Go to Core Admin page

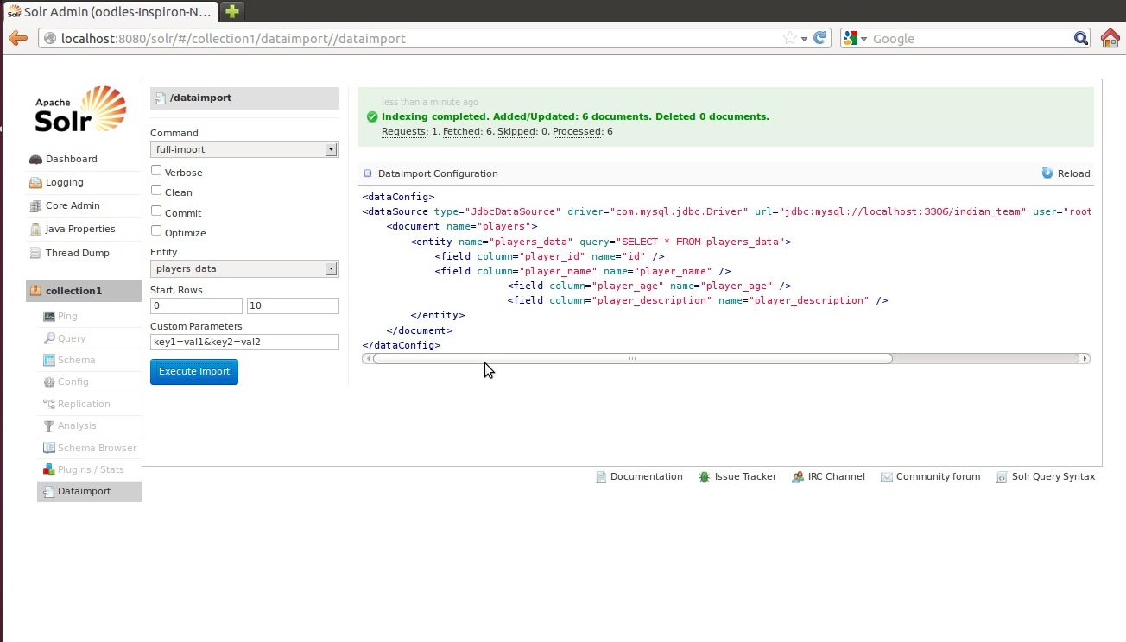click(73, 206)
